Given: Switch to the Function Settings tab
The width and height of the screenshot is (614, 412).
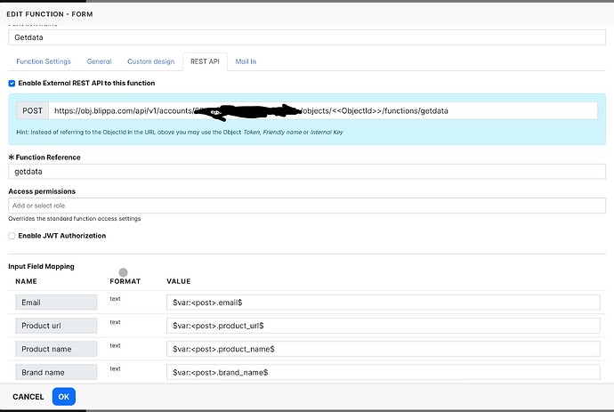Looking at the screenshot, I should (44, 61).
